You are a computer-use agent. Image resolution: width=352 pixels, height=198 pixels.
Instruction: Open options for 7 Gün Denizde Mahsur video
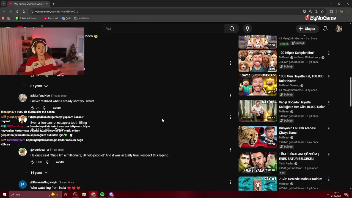click(x=329, y=179)
